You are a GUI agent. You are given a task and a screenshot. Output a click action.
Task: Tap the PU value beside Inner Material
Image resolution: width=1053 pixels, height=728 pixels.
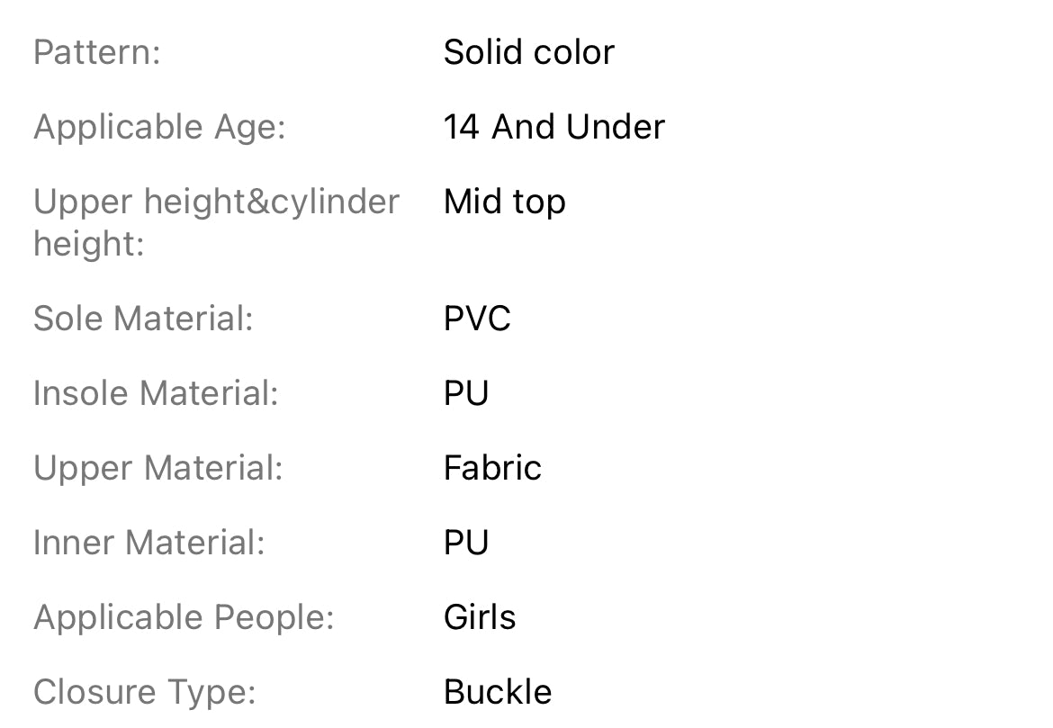[x=466, y=543]
